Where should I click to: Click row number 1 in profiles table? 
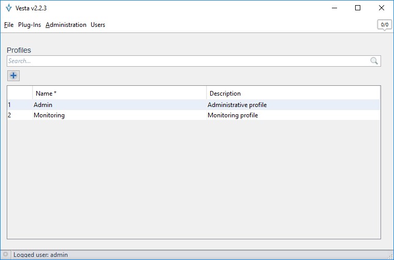click(9, 105)
